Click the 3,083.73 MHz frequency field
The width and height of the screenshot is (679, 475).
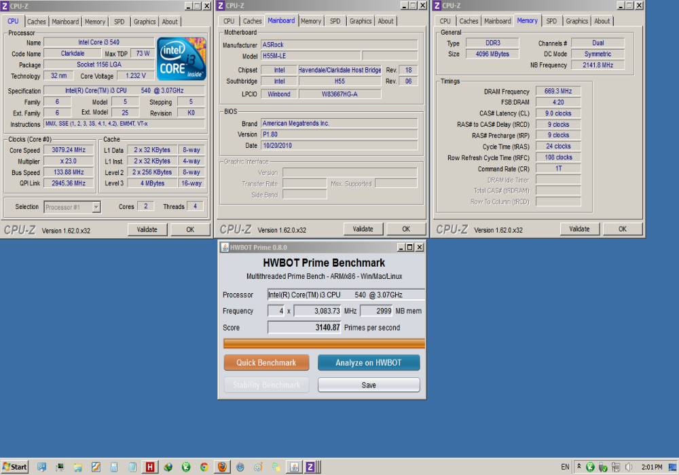coord(317,311)
